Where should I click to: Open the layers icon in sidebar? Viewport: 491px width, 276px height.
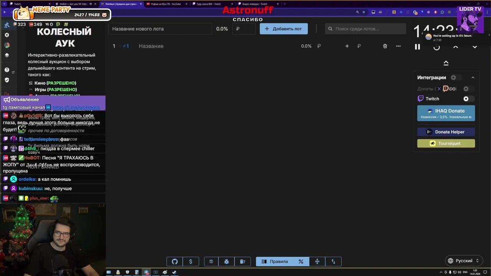pos(7,55)
